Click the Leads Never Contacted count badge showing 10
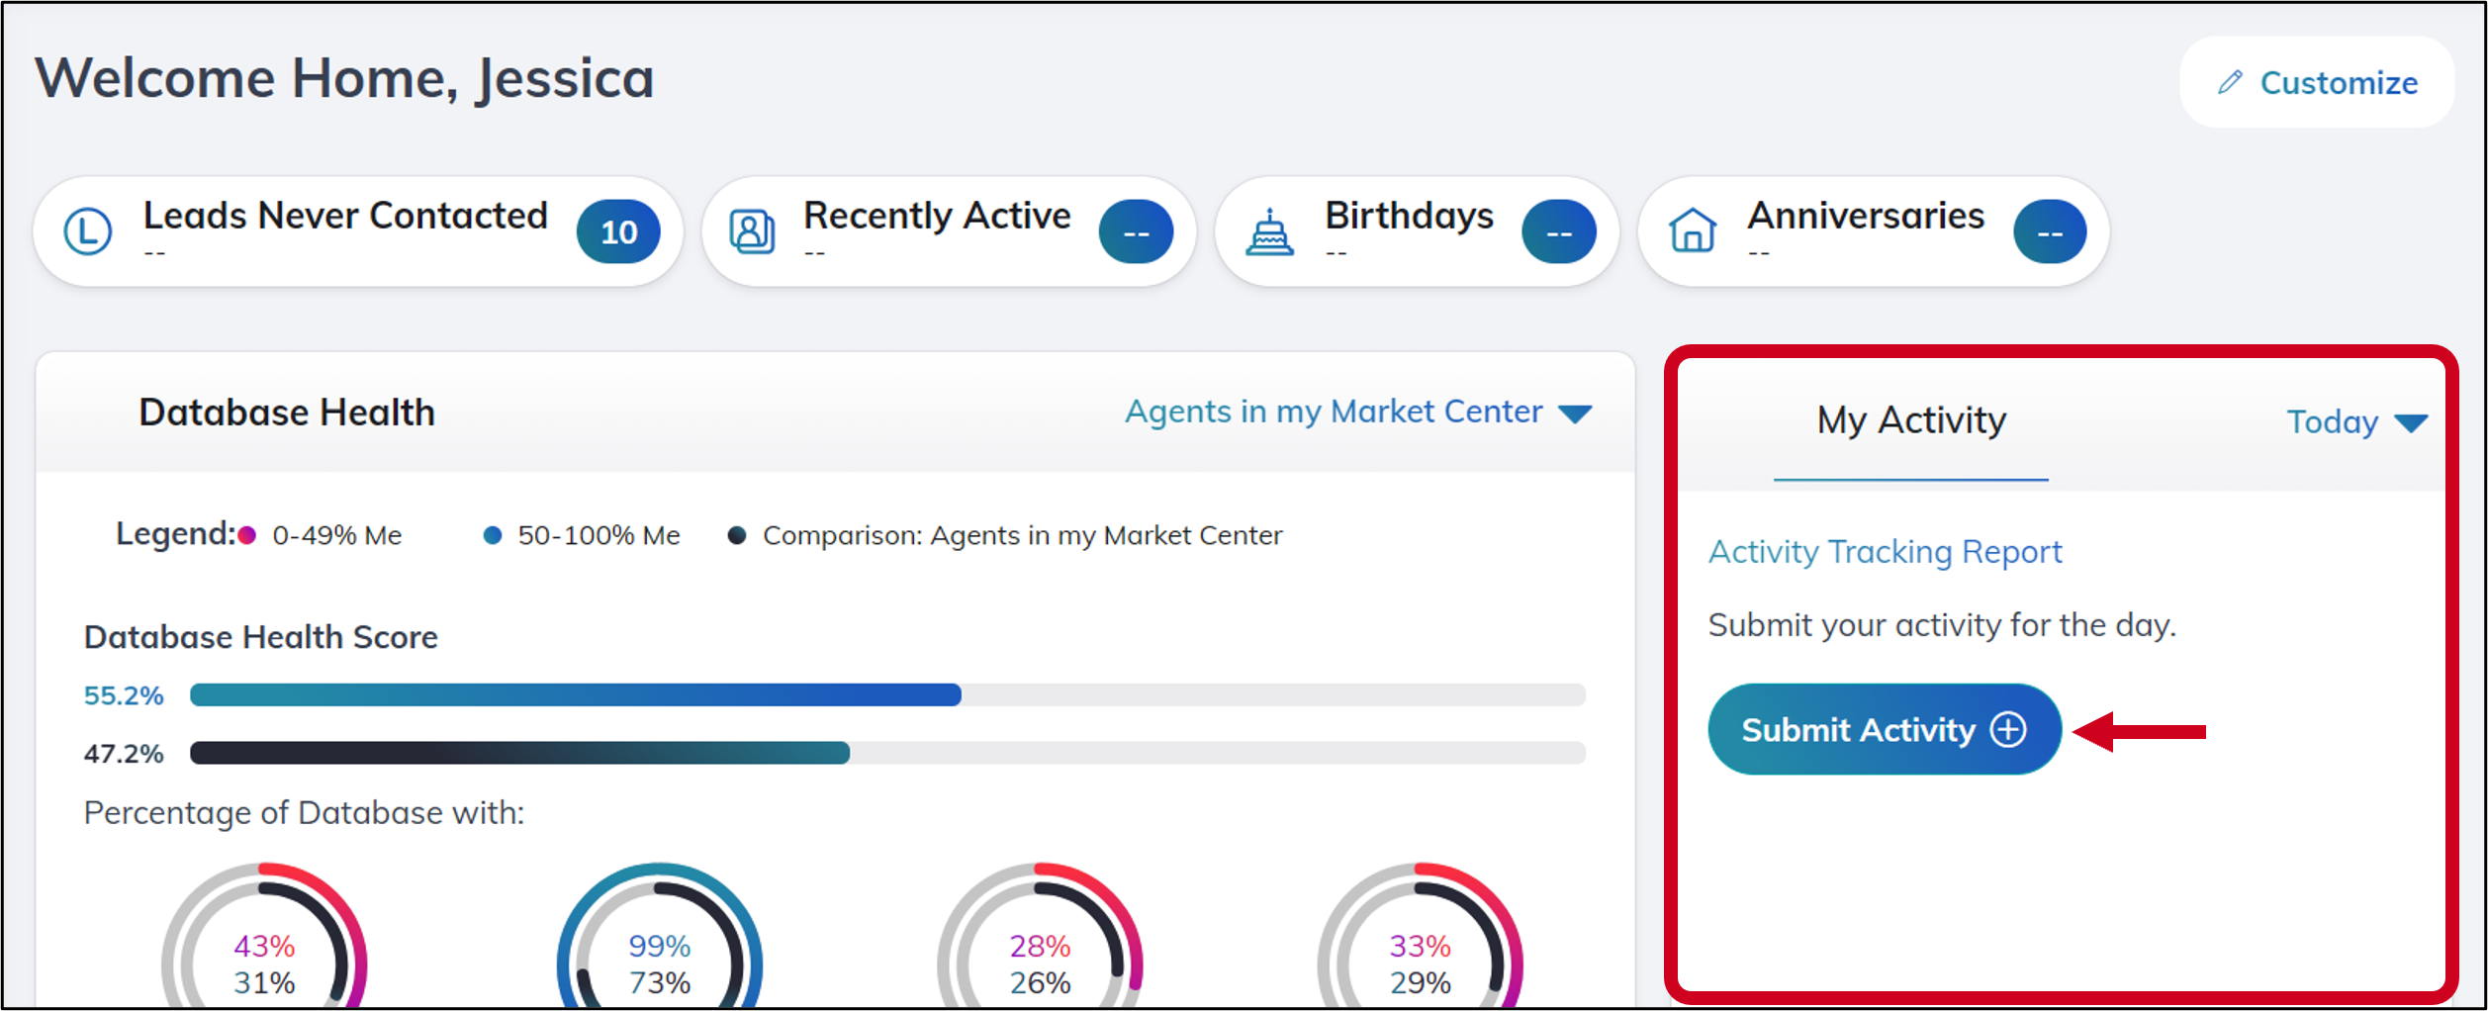 [618, 232]
